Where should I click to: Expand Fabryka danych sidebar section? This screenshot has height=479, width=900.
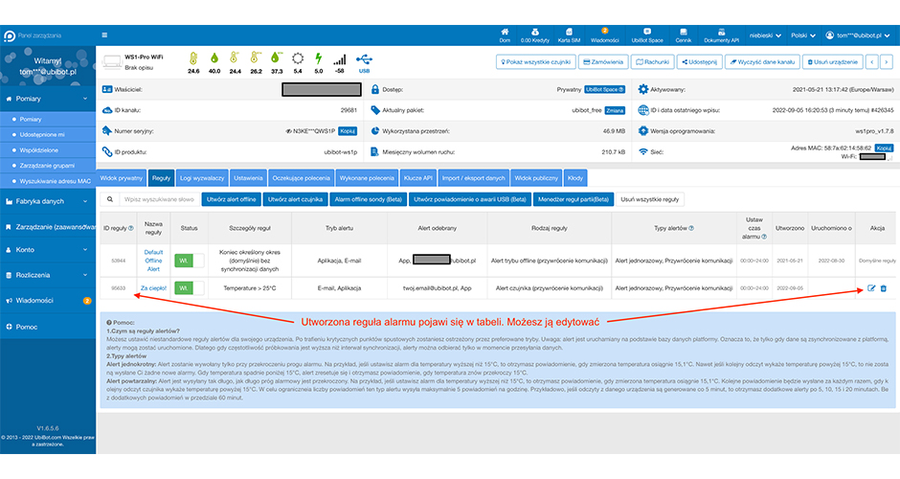[48, 201]
